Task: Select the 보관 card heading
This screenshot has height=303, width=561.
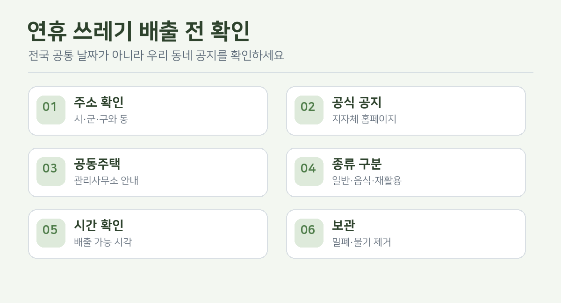Action: point(344,226)
